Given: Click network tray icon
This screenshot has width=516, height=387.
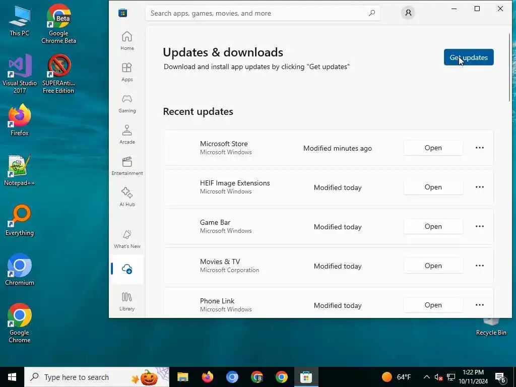Looking at the screenshot, I should 451,377.
